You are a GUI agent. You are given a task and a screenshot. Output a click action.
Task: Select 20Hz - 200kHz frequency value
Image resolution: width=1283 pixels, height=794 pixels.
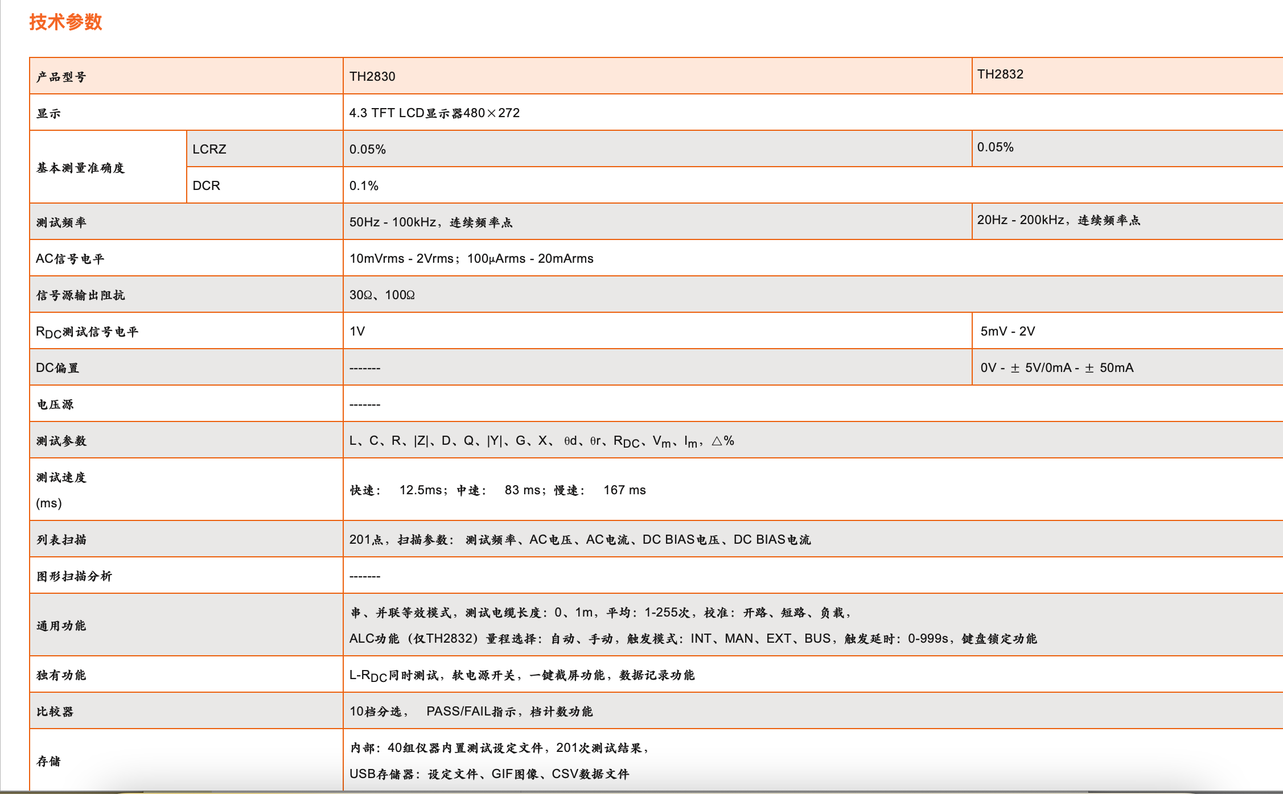1059,220
